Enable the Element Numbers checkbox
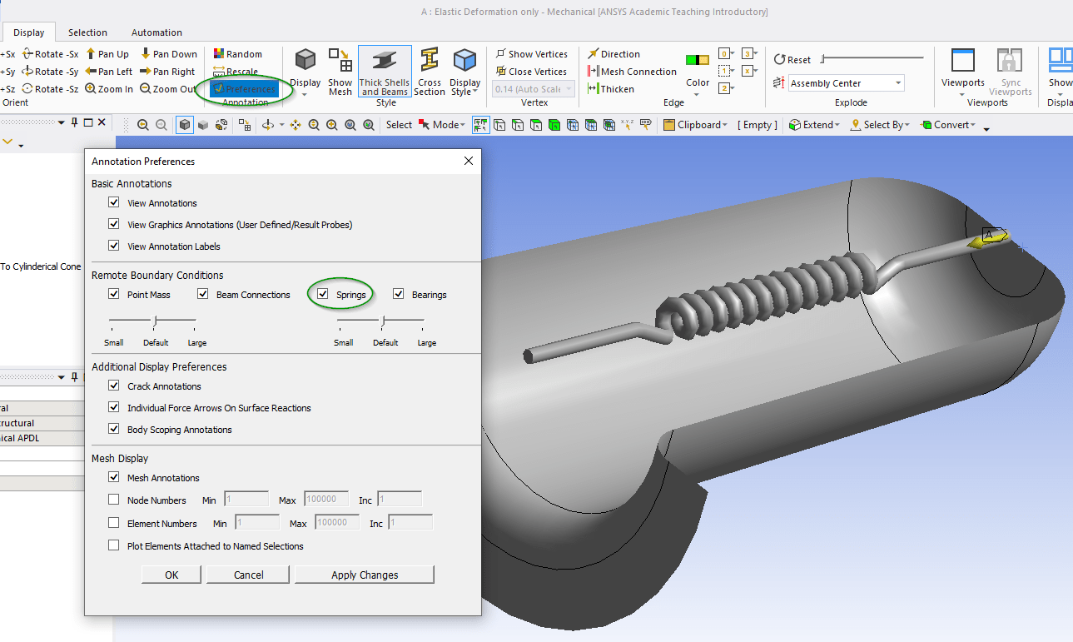1073x642 pixels. tap(114, 523)
